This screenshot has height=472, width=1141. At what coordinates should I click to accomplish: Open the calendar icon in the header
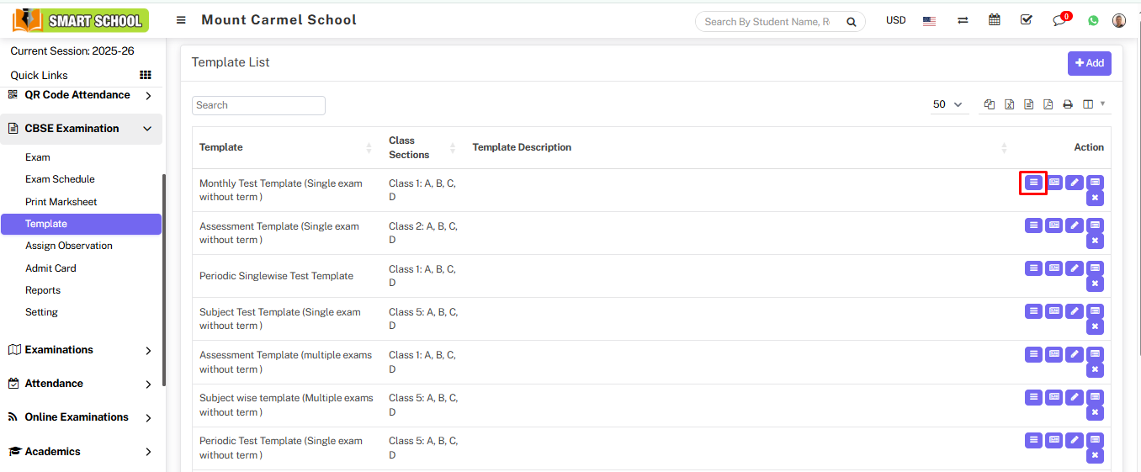click(995, 20)
